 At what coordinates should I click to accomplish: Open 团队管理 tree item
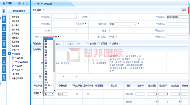pyautogui.click(x=15, y=74)
